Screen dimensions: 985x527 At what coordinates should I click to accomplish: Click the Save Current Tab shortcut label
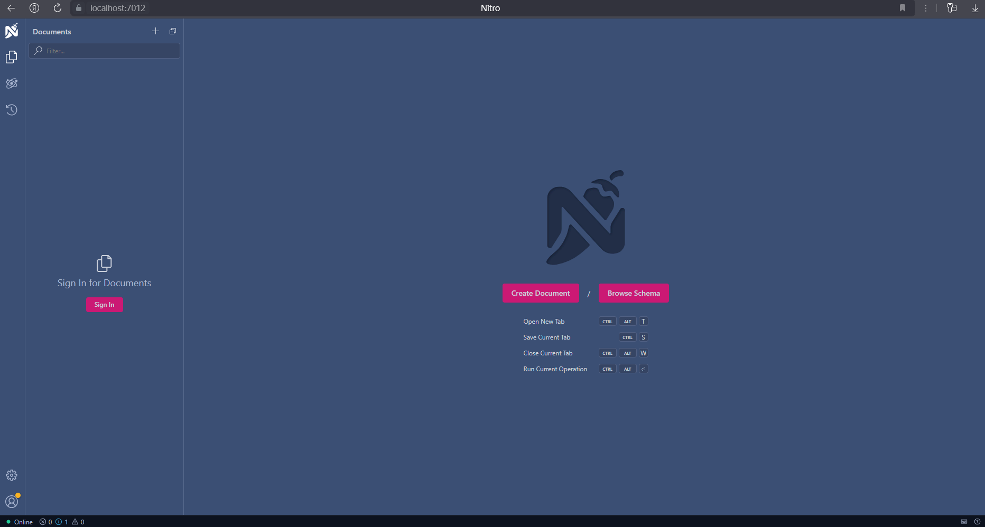pos(547,337)
